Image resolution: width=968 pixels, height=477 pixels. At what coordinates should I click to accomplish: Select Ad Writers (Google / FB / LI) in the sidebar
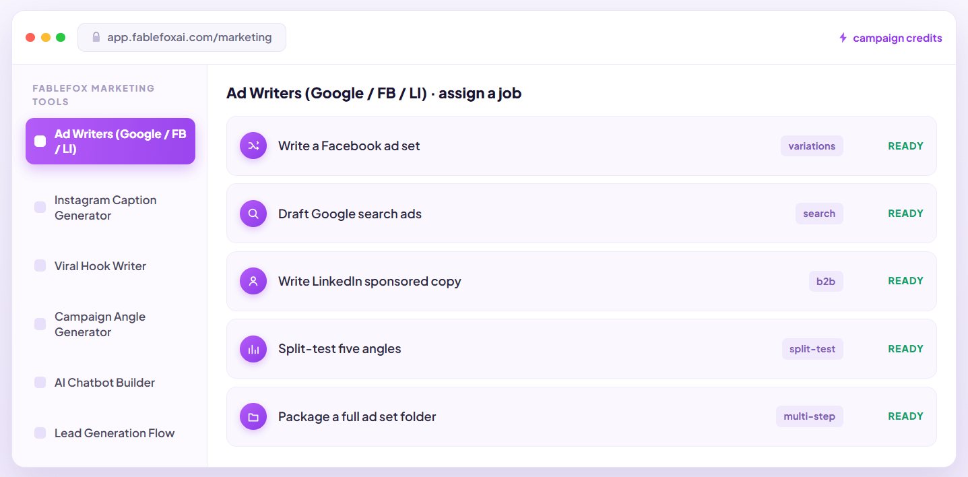coord(110,141)
